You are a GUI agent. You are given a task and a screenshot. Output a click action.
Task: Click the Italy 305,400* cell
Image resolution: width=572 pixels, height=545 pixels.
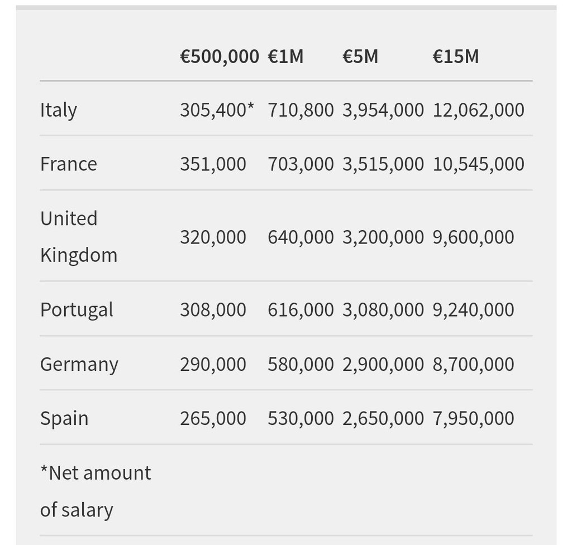click(x=217, y=109)
